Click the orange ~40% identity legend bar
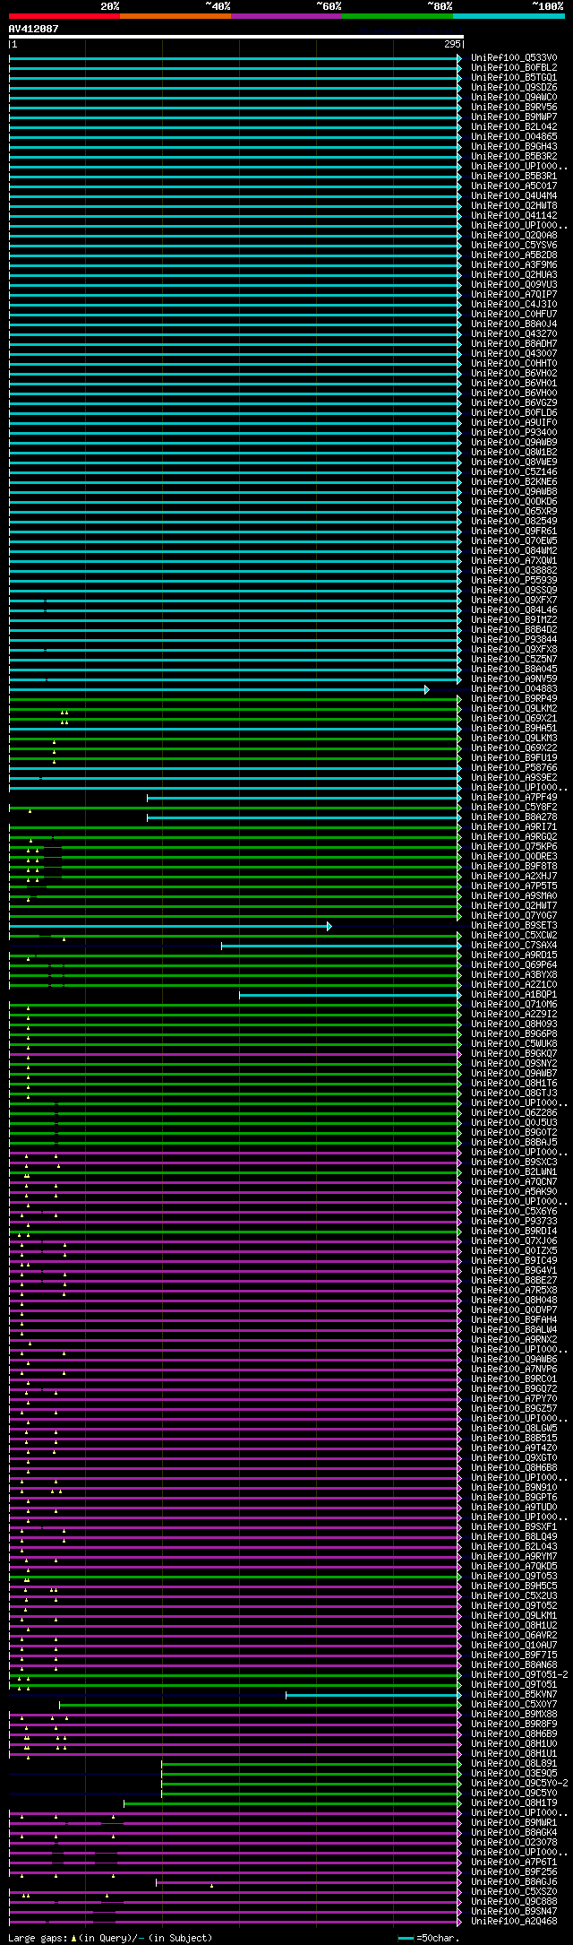 click(175, 16)
